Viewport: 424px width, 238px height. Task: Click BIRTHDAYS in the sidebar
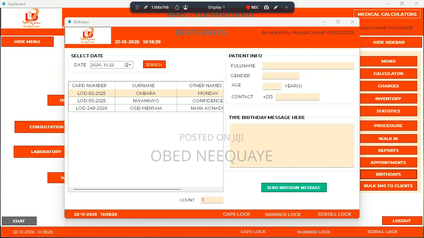pos(388,174)
